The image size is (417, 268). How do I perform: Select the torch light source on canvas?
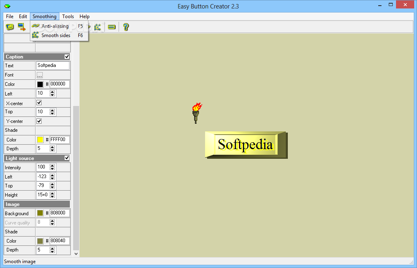(197, 113)
